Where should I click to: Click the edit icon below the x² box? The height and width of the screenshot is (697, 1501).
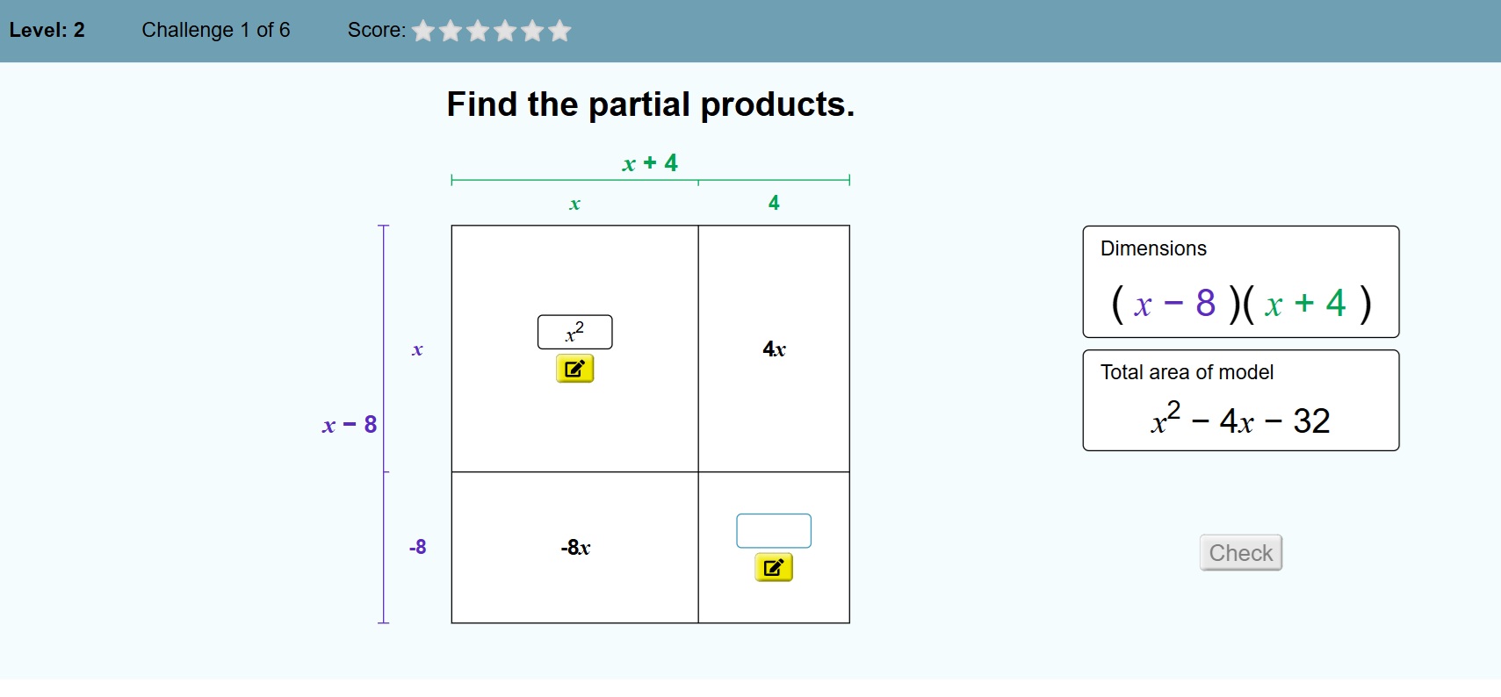pos(574,369)
